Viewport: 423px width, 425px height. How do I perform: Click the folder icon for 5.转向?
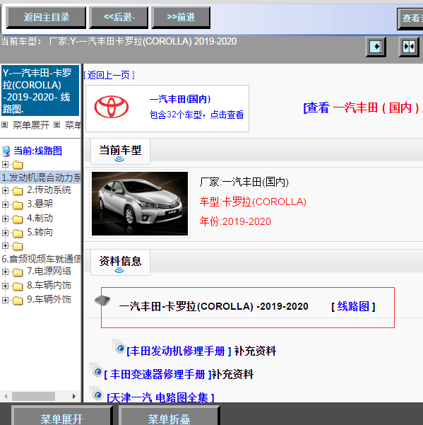click(x=18, y=233)
